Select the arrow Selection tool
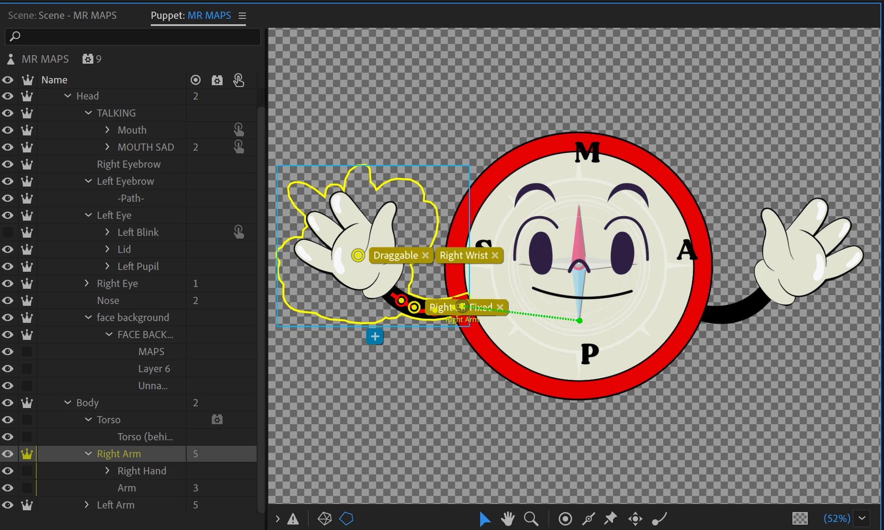Image resolution: width=884 pixels, height=530 pixels. tap(485, 519)
